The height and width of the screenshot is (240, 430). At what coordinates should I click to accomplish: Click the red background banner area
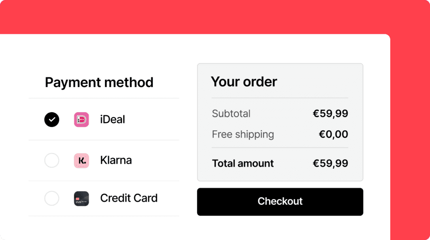(215, 16)
